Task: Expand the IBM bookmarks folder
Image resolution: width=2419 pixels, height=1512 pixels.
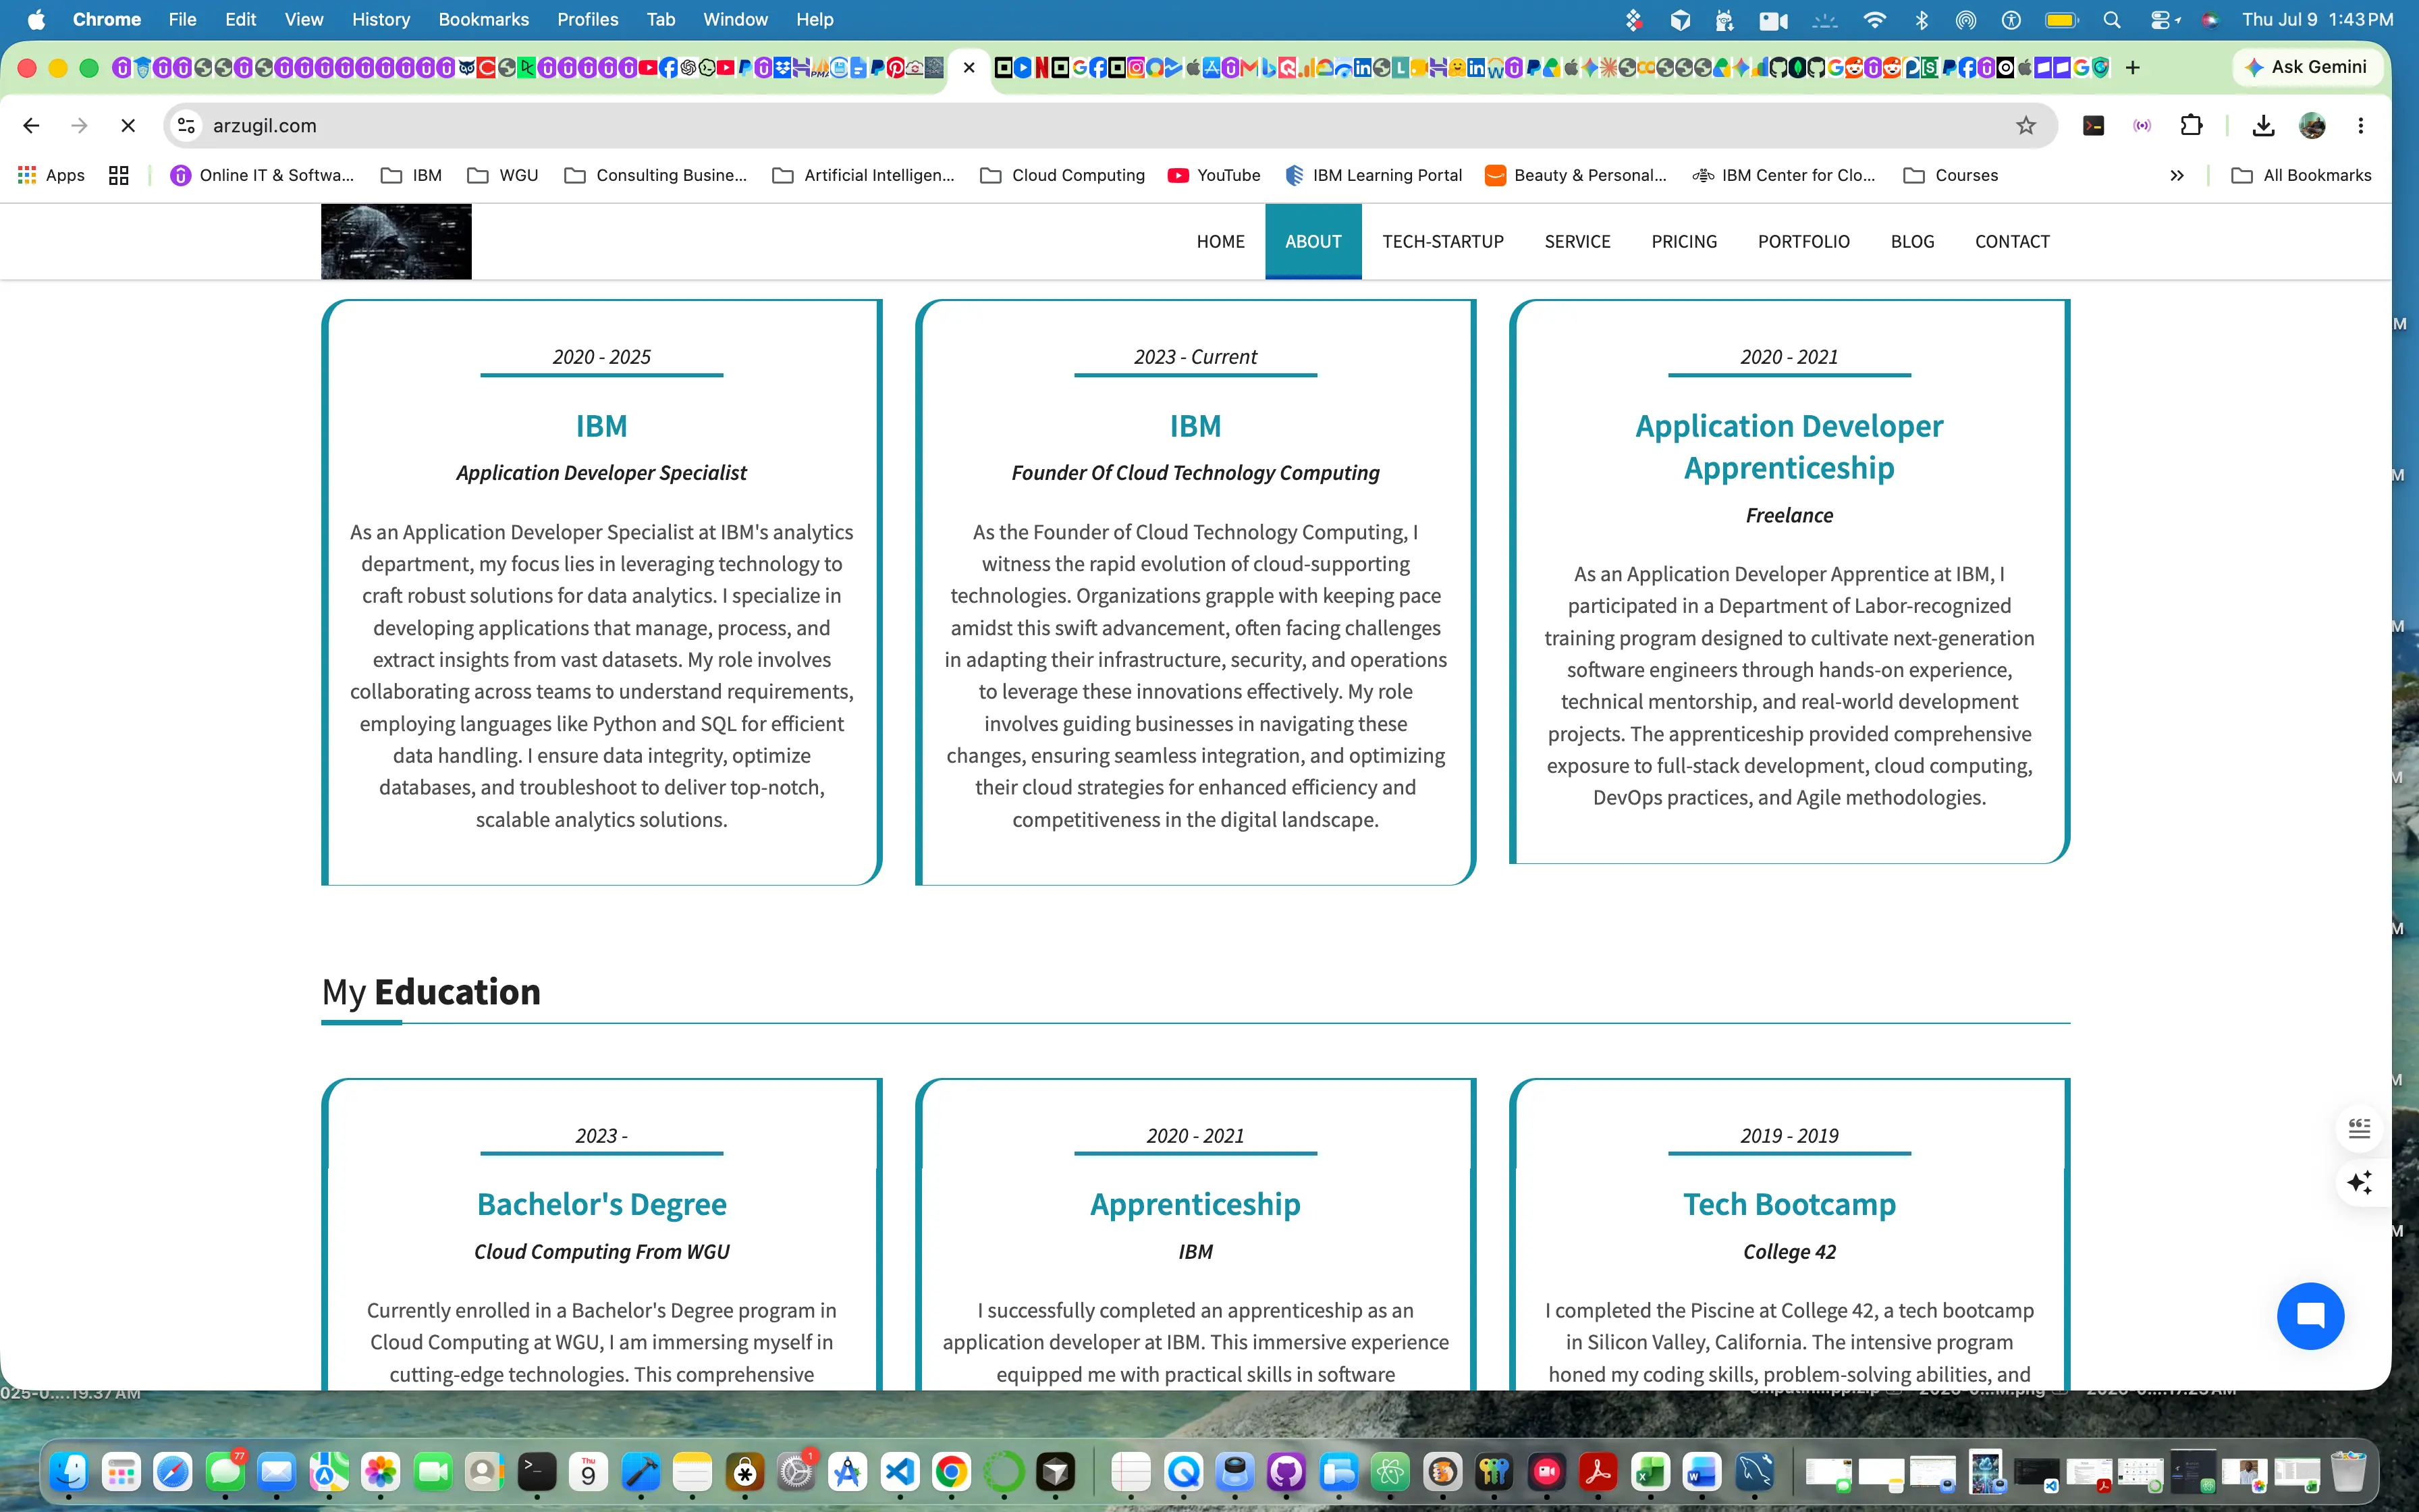Action: (x=411, y=175)
